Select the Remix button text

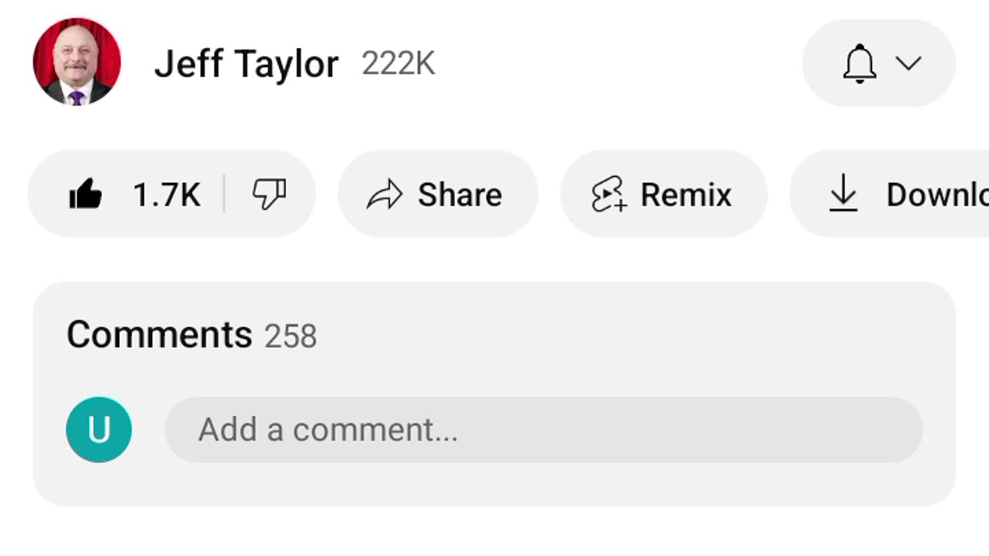click(685, 195)
